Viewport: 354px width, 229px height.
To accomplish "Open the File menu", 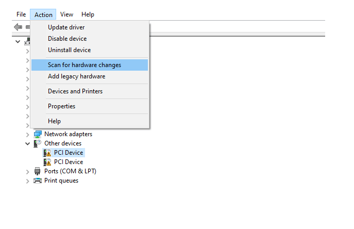I will pyautogui.click(x=21, y=14).
